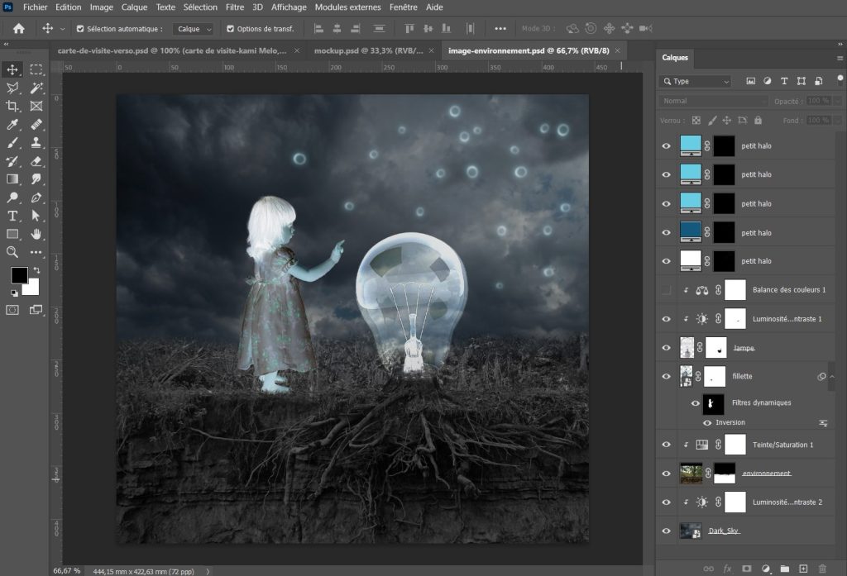The width and height of the screenshot is (847, 576).
Task: Open the Calque auto-select dropdown
Action: coord(193,29)
